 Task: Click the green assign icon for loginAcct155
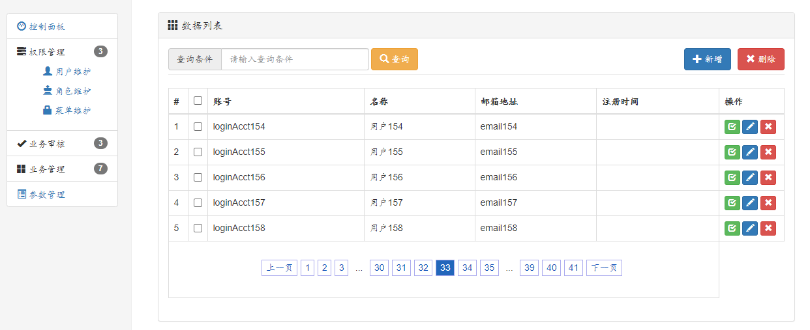click(x=732, y=152)
